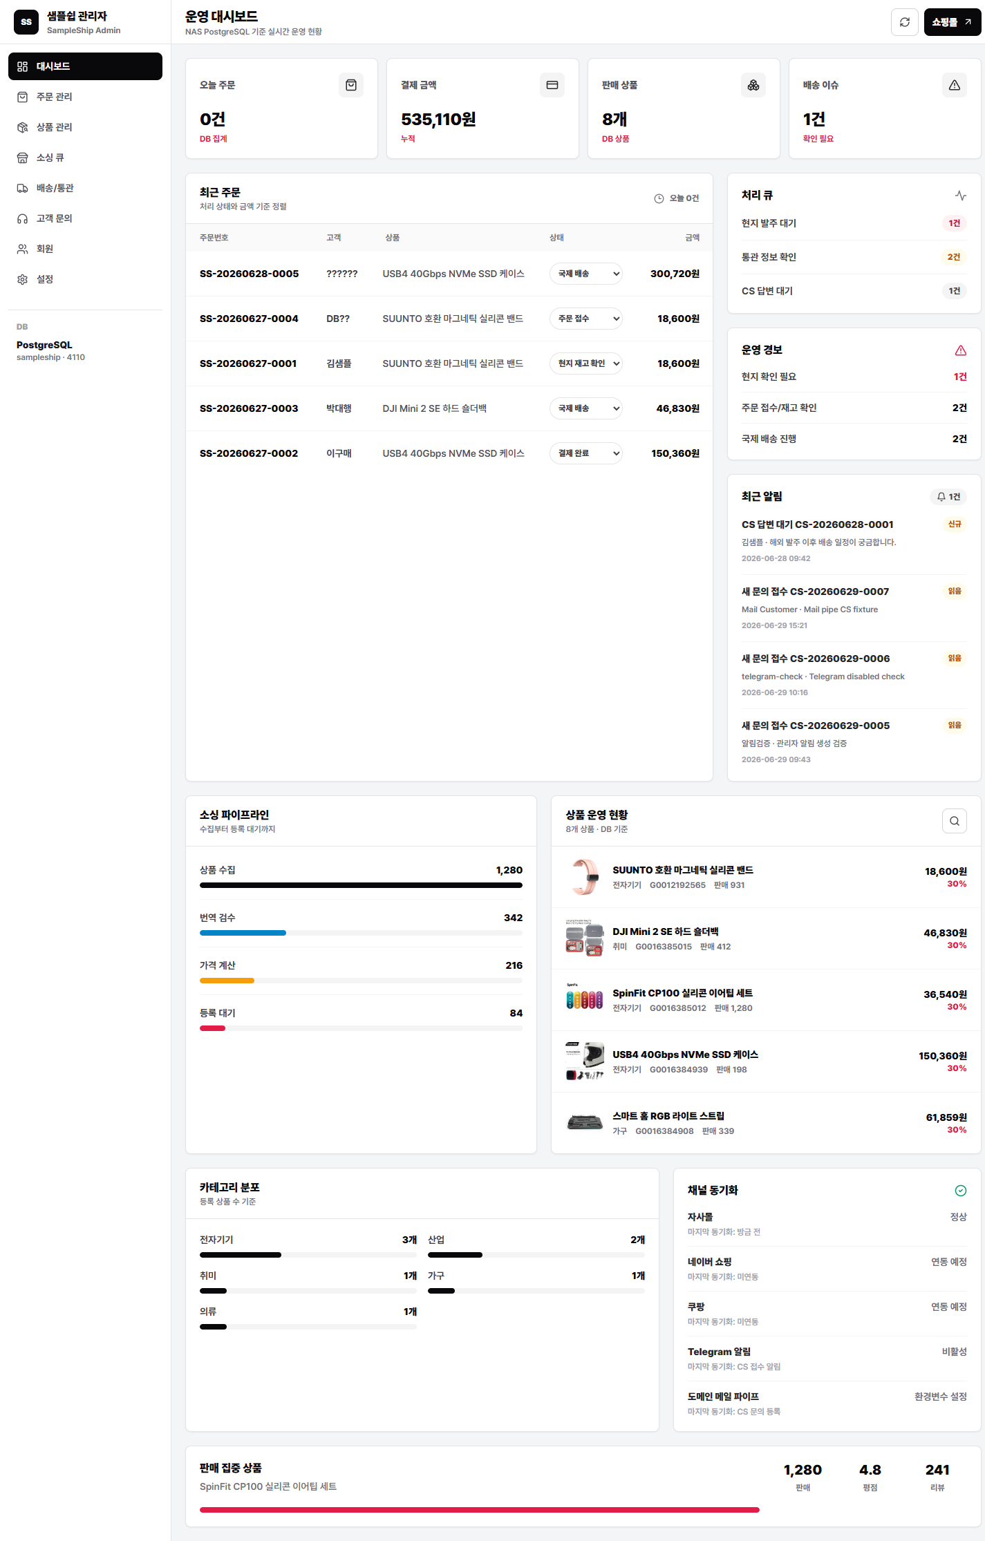Click the PostgreSQL DB info in sidebar
The image size is (985, 1541).
[x=51, y=350]
